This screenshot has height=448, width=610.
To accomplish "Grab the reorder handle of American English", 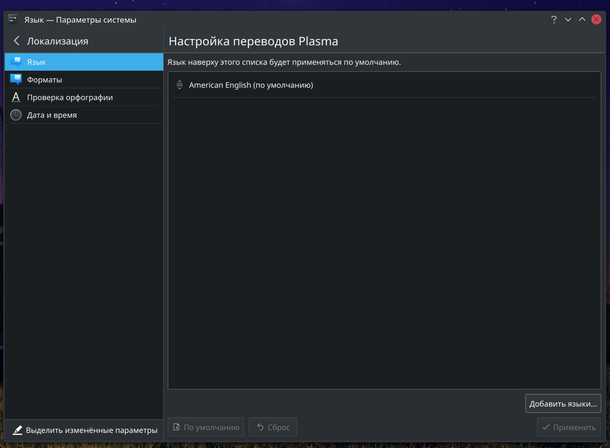I will (x=179, y=85).
